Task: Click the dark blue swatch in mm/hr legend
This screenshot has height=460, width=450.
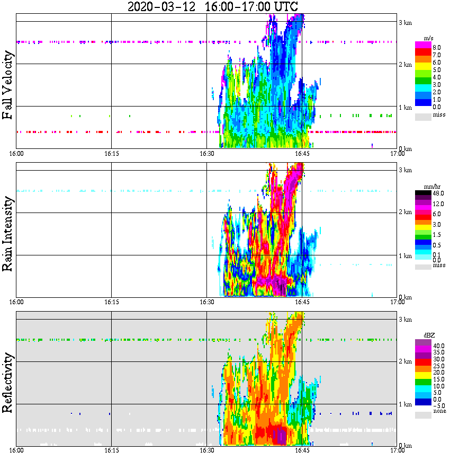Action: pyautogui.click(x=423, y=242)
